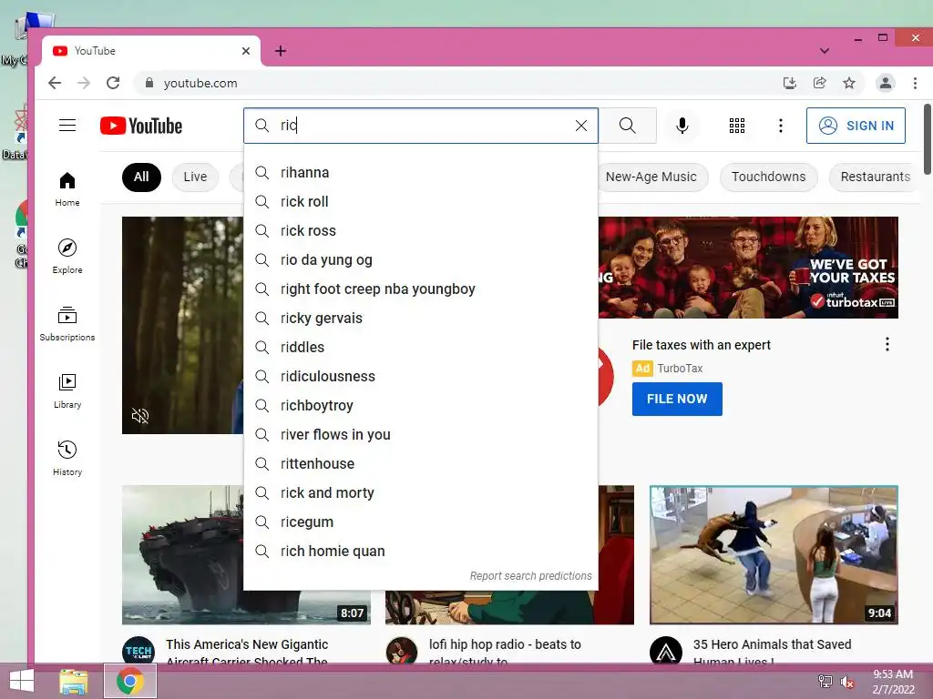Open Library in the sidebar

67,391
